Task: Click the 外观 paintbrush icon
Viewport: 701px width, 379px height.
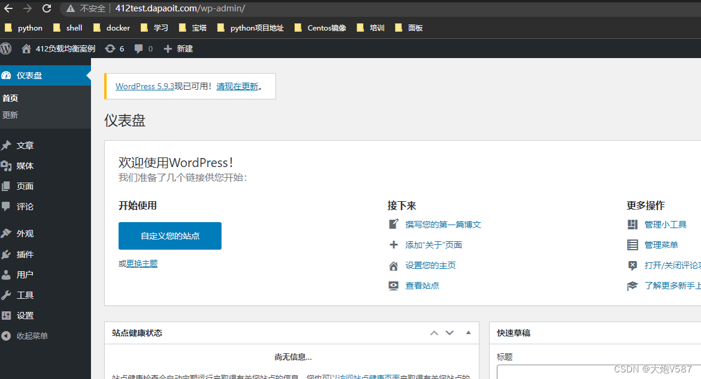Action: tap(6, 234)
